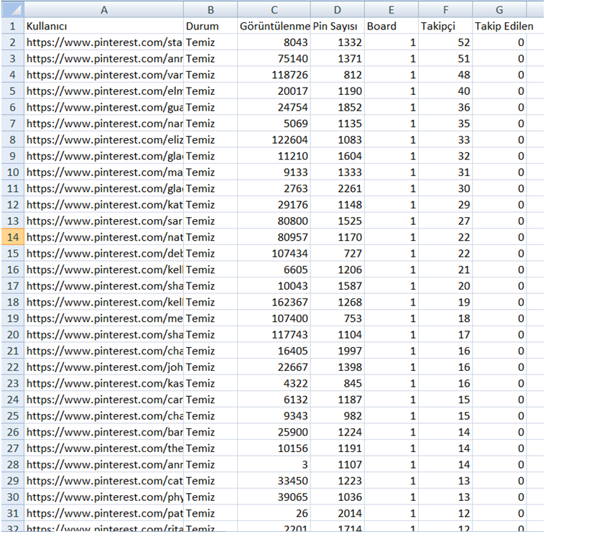Viewport: 589px width, 534px height.
Task: Select column F header
Action: point(445,10)
